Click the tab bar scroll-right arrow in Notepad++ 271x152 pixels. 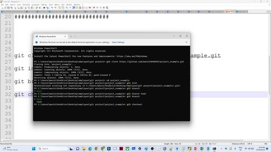point(269,11)
